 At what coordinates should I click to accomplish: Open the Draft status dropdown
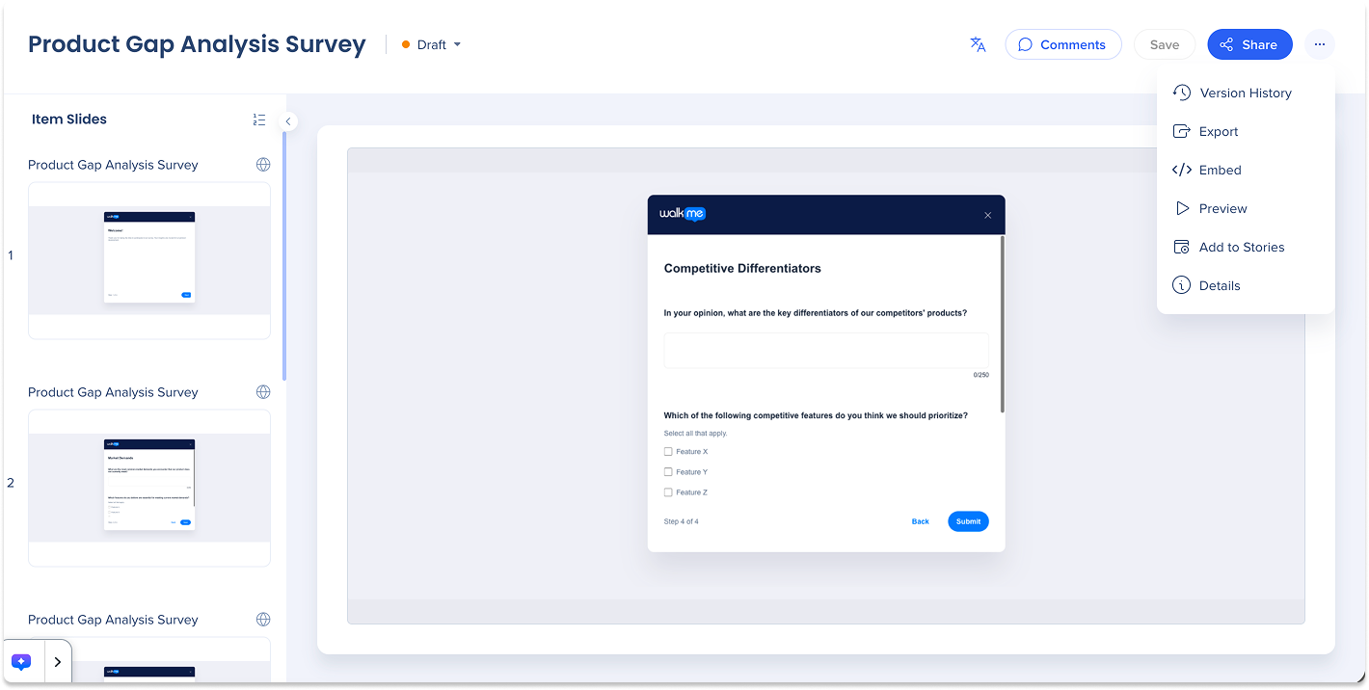tap(432, 44)
